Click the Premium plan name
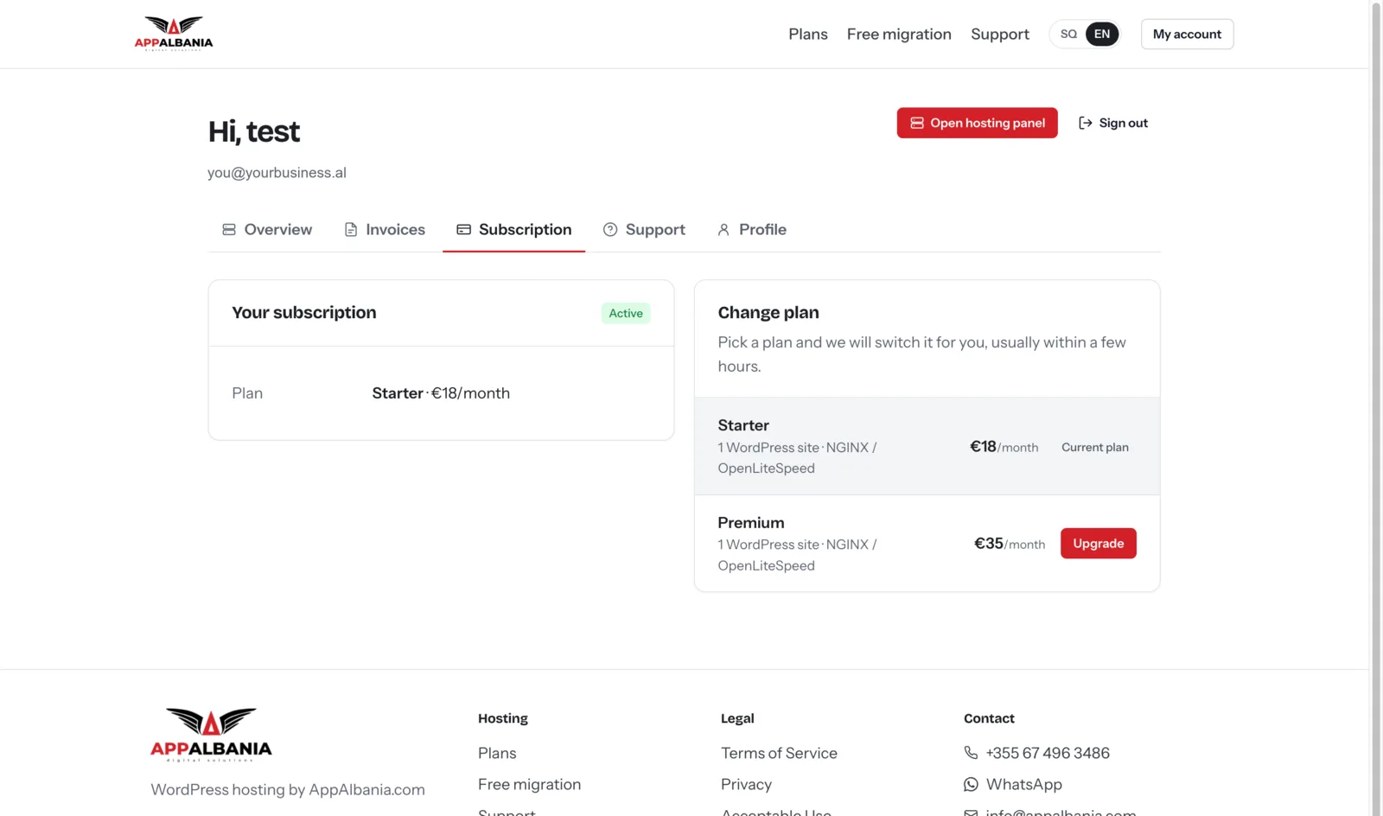Screen dimensions: 1383x816 point(751,523)
